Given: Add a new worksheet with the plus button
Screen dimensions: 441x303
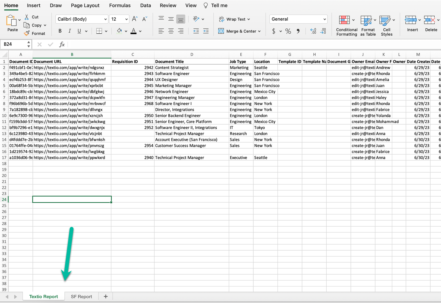Looking at the screenshot, I should (106, 296).
